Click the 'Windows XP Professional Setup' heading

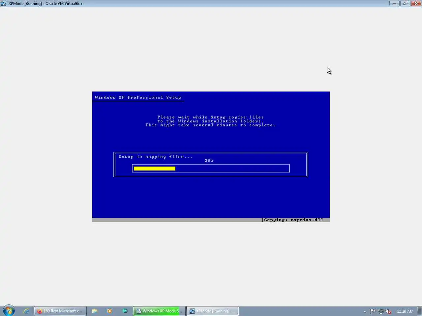(x=138, y=97)
